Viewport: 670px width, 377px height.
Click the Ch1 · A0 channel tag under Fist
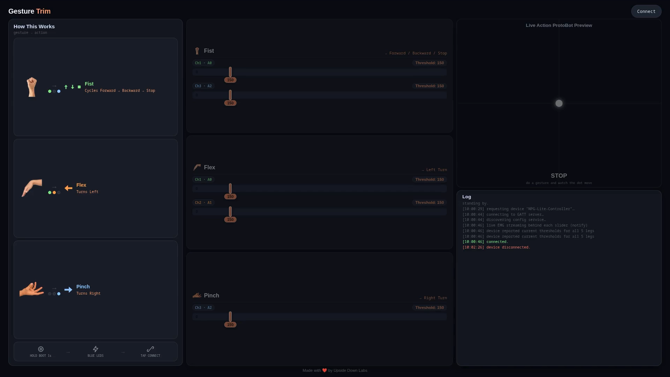pyautogui.click(x=203, y=63)
